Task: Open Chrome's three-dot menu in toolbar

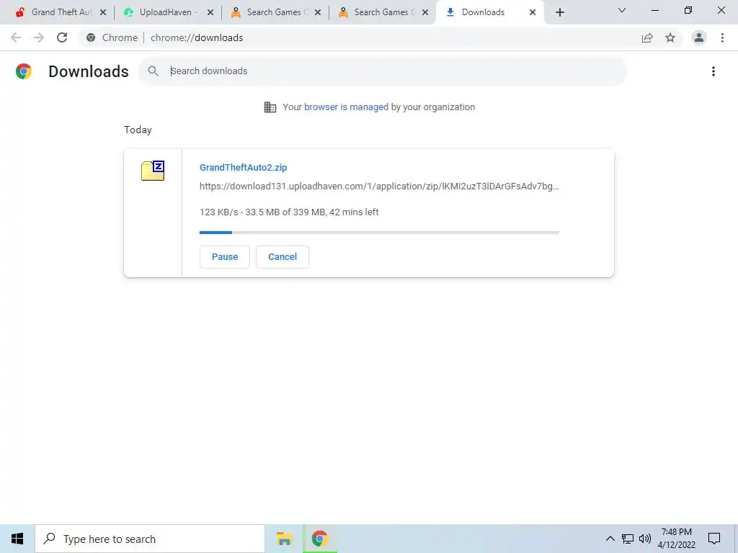Action: 722,37
